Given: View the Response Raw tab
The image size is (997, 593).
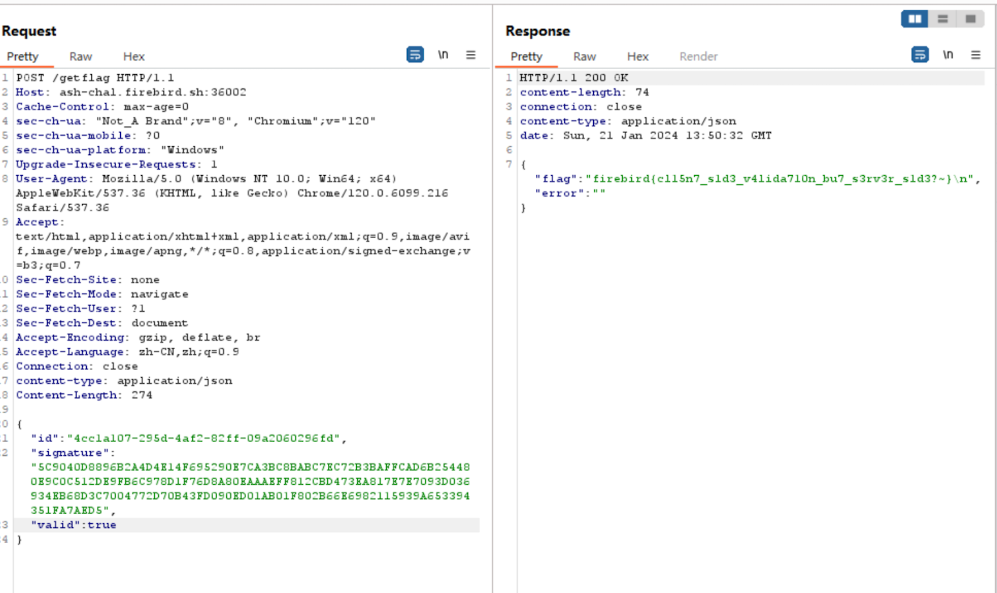Looking at the screenshot, I should pos(584,57).
